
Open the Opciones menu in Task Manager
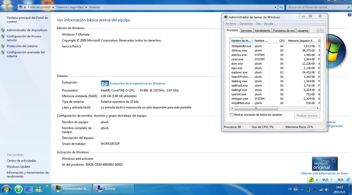point(246,24)
